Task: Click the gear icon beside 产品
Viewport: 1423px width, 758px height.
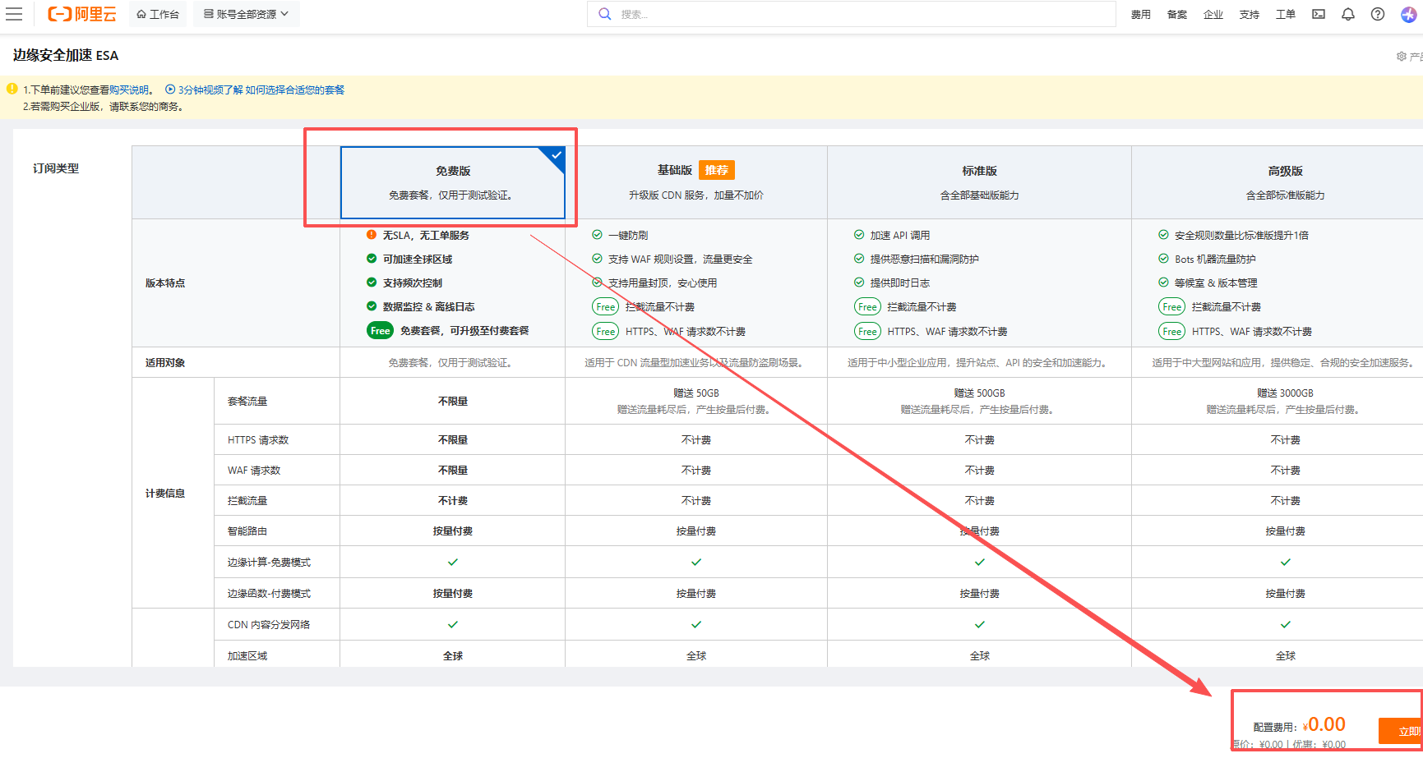Action: [1401, 57]
